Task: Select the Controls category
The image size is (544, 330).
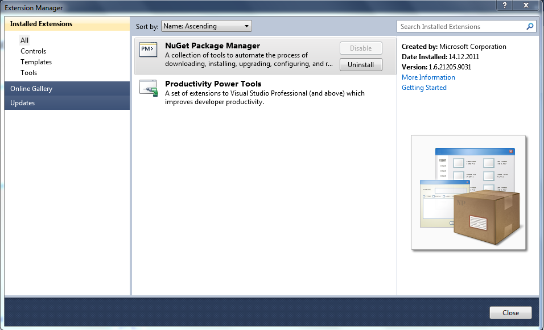Action: tap(34, 51)
